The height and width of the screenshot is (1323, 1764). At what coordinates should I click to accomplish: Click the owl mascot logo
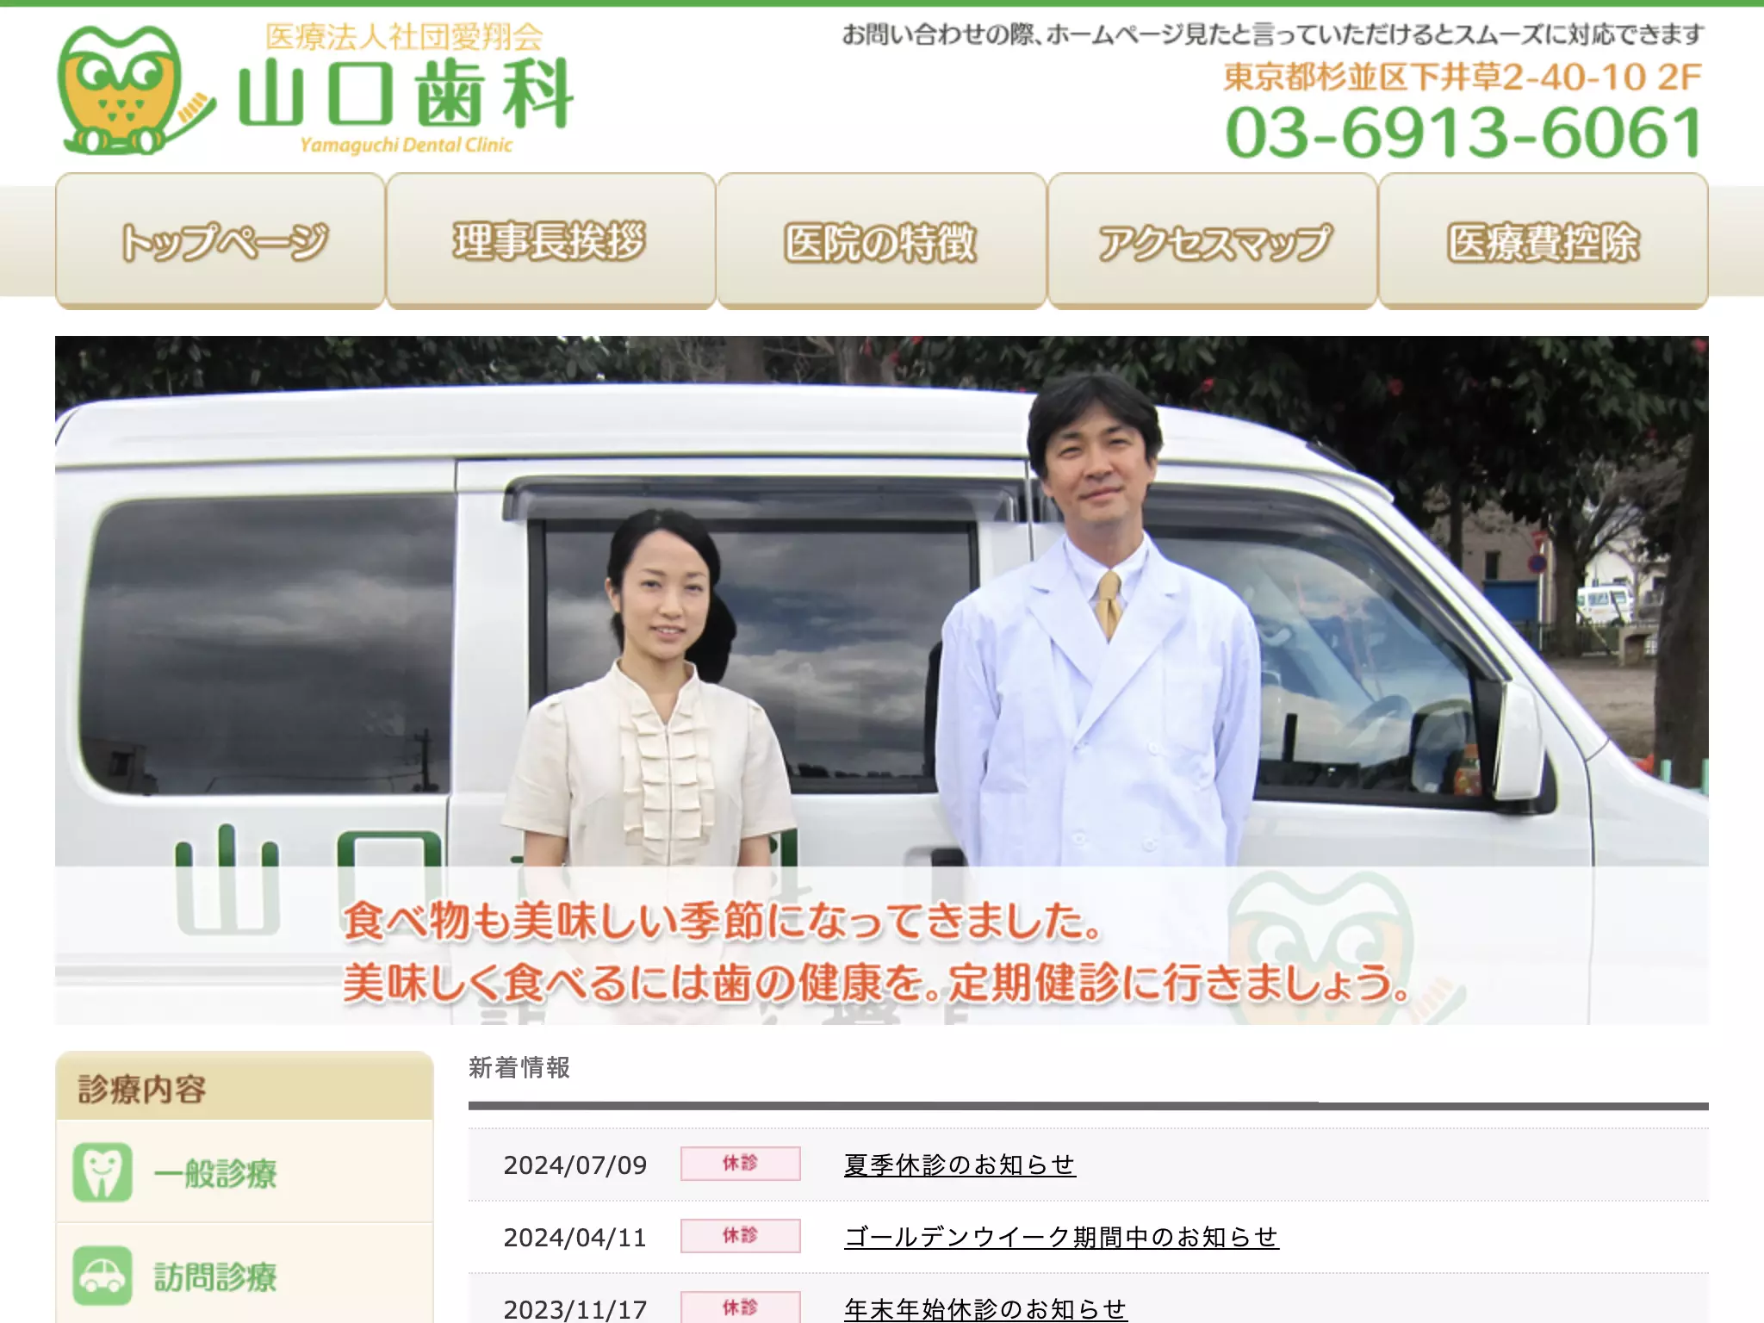136,90
